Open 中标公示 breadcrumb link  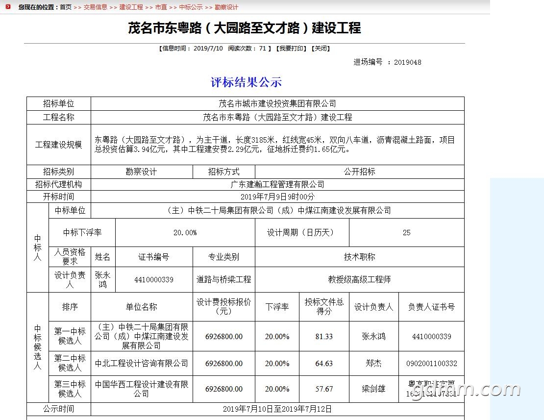191,7
